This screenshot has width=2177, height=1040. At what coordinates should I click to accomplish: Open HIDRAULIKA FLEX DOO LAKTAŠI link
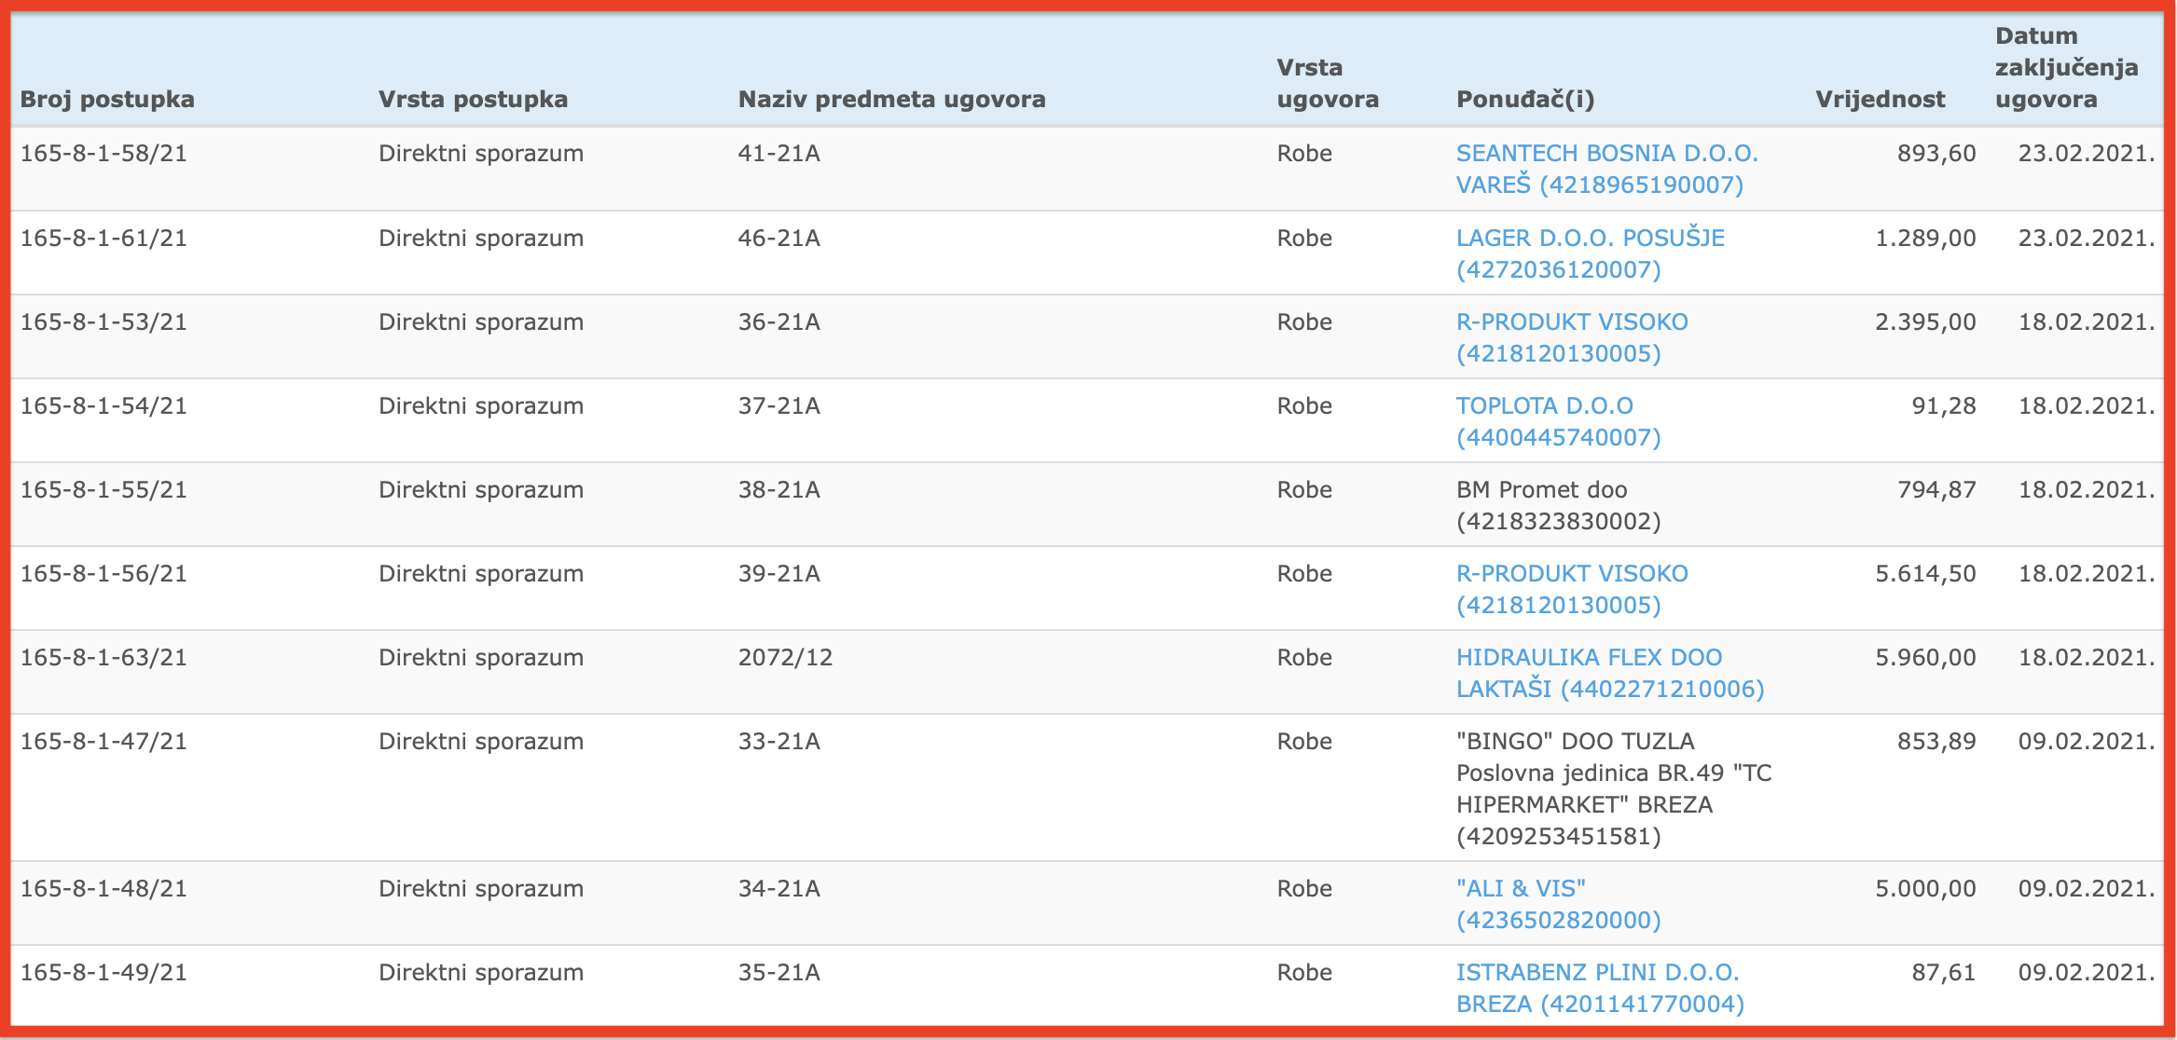[1610, 673]
